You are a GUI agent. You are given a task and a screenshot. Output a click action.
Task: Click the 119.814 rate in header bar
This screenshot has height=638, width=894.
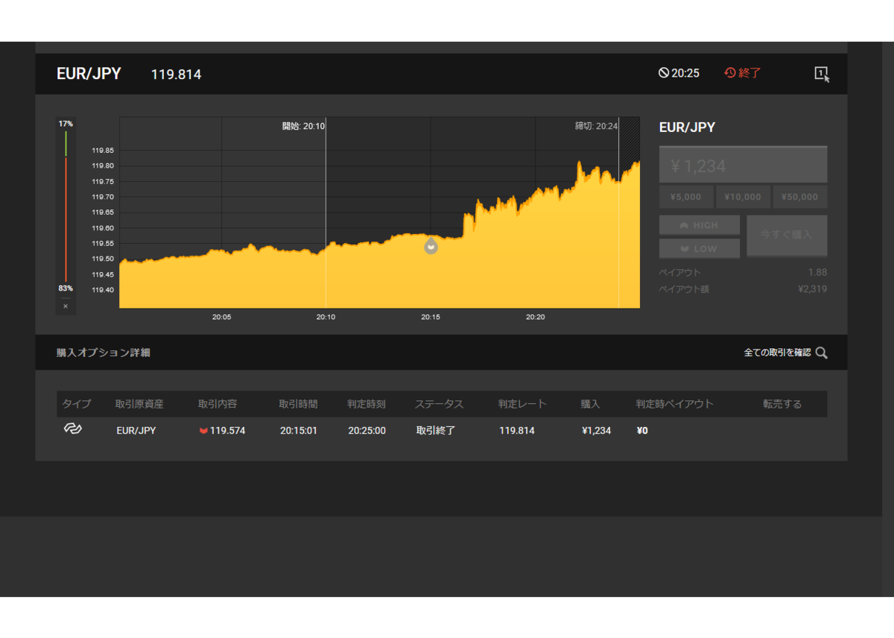click(x=176, y=75)
